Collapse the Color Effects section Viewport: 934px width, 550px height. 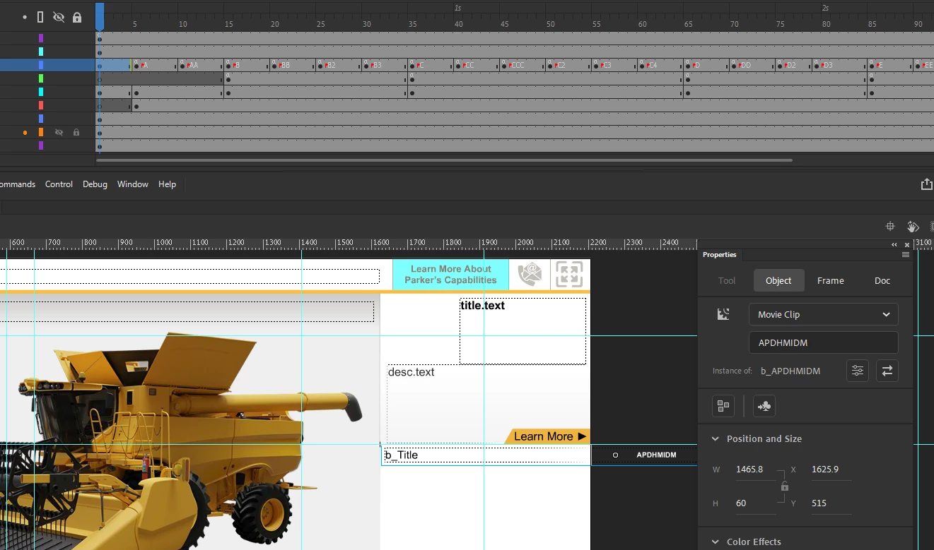(716, 542)
